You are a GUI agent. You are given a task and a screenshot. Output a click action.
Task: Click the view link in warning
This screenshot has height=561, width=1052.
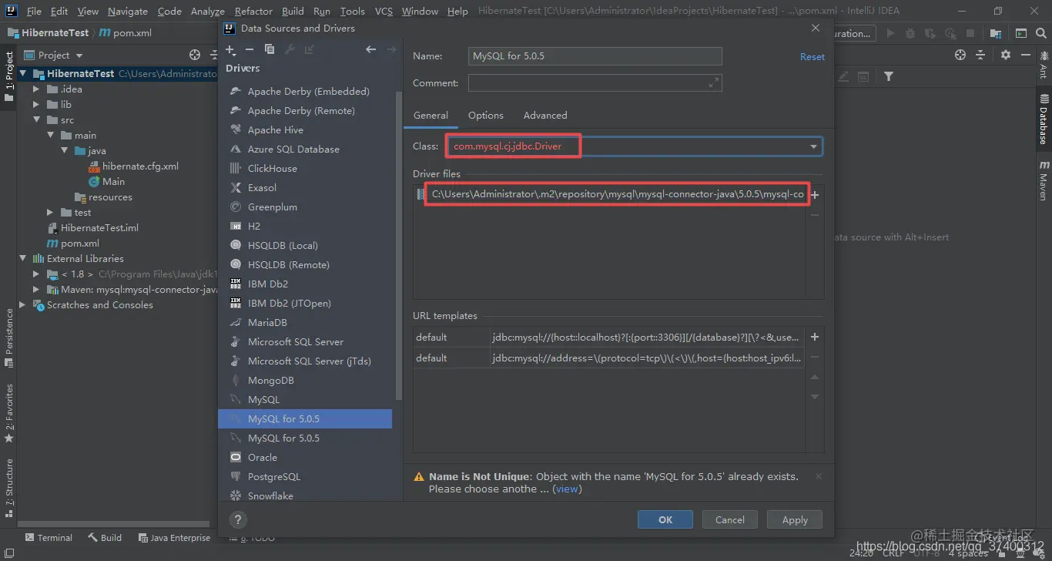pos(568,489)
